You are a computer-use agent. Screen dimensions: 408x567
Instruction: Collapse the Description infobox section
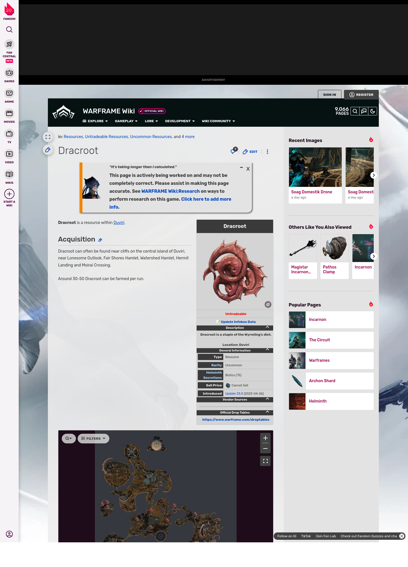[267, 327]
